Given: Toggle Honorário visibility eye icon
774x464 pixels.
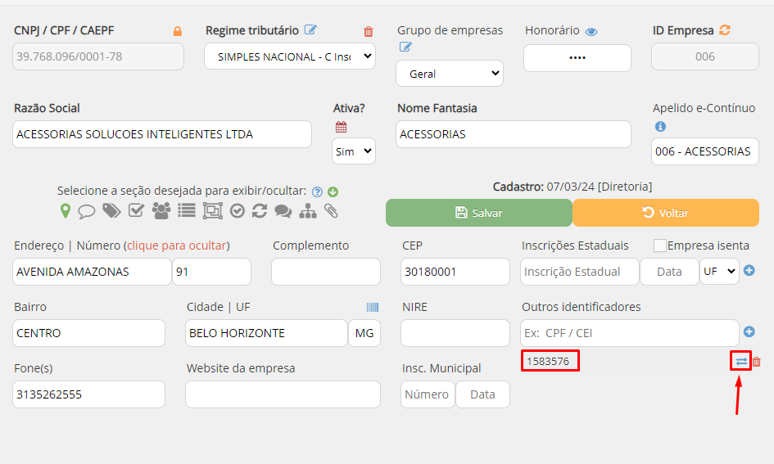Looking at the screenshot, I should pyautogui.click(x=591, y=31).
